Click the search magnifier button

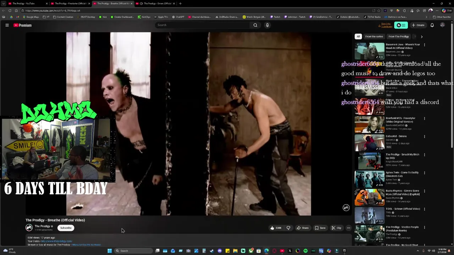pyautogui.click(x=255, y=25)
